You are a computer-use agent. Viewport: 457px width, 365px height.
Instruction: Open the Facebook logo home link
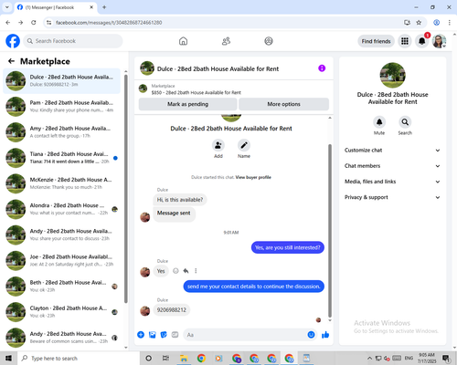(13, 41)
